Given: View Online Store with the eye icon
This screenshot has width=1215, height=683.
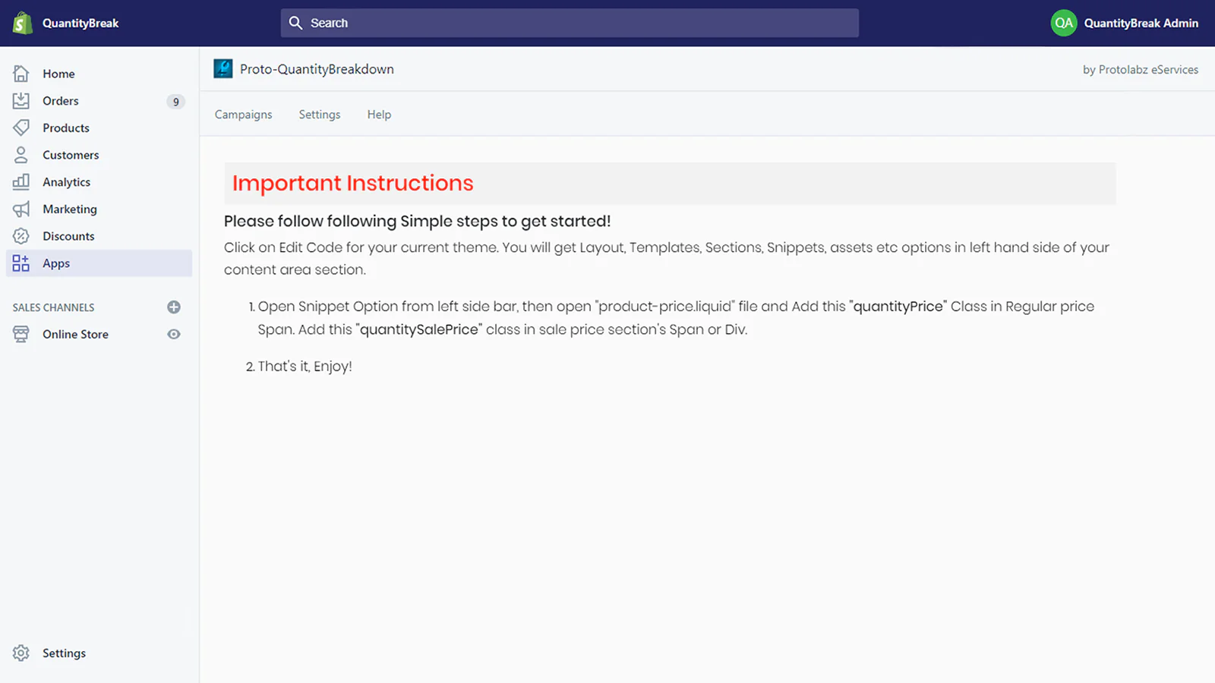Looking at the screenshot, I should click(x=174, y=334).
